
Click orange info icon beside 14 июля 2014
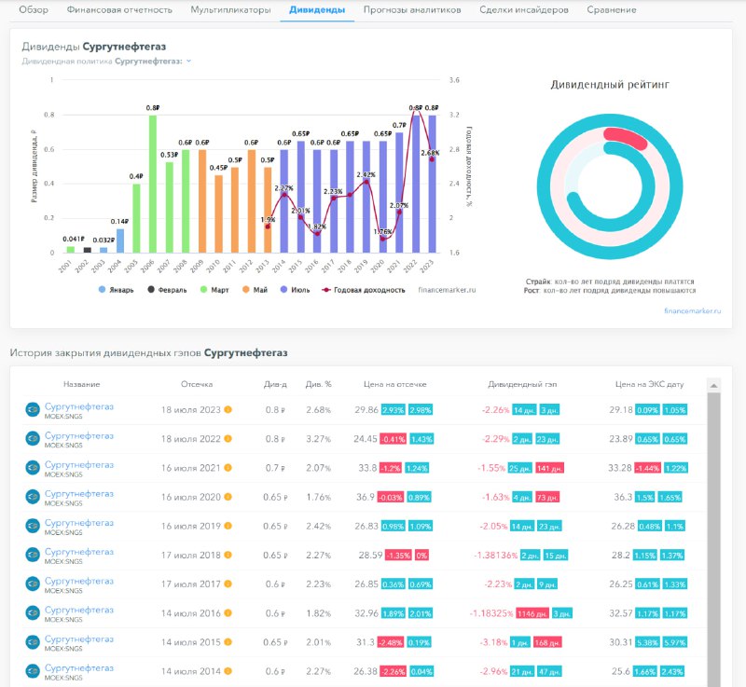tap(228, 671)
